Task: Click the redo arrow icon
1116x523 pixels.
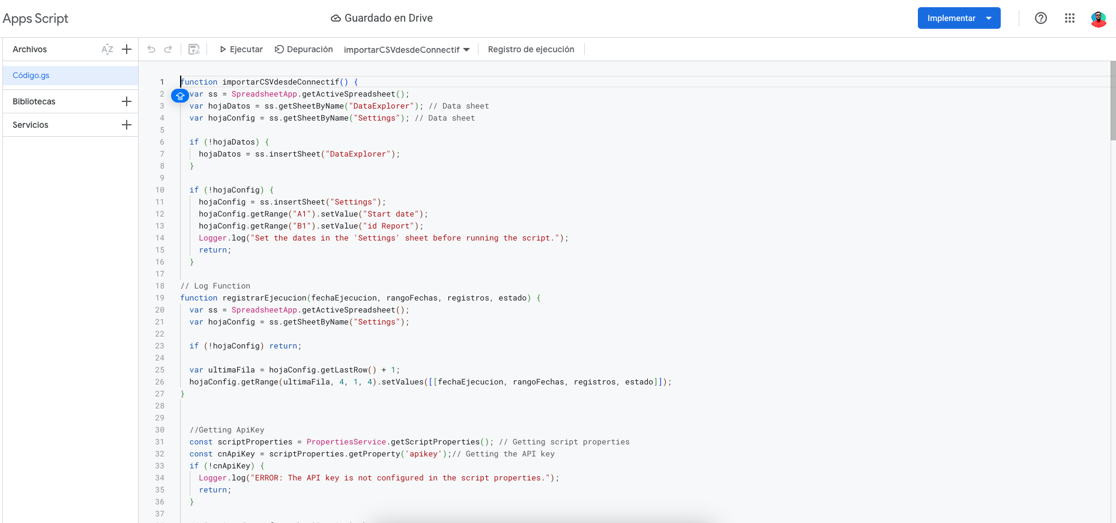Action: coord(168,49)
